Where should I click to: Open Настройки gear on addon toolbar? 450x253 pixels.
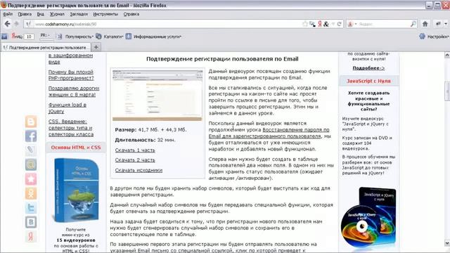pyautogui.click(x=434, y=37)
